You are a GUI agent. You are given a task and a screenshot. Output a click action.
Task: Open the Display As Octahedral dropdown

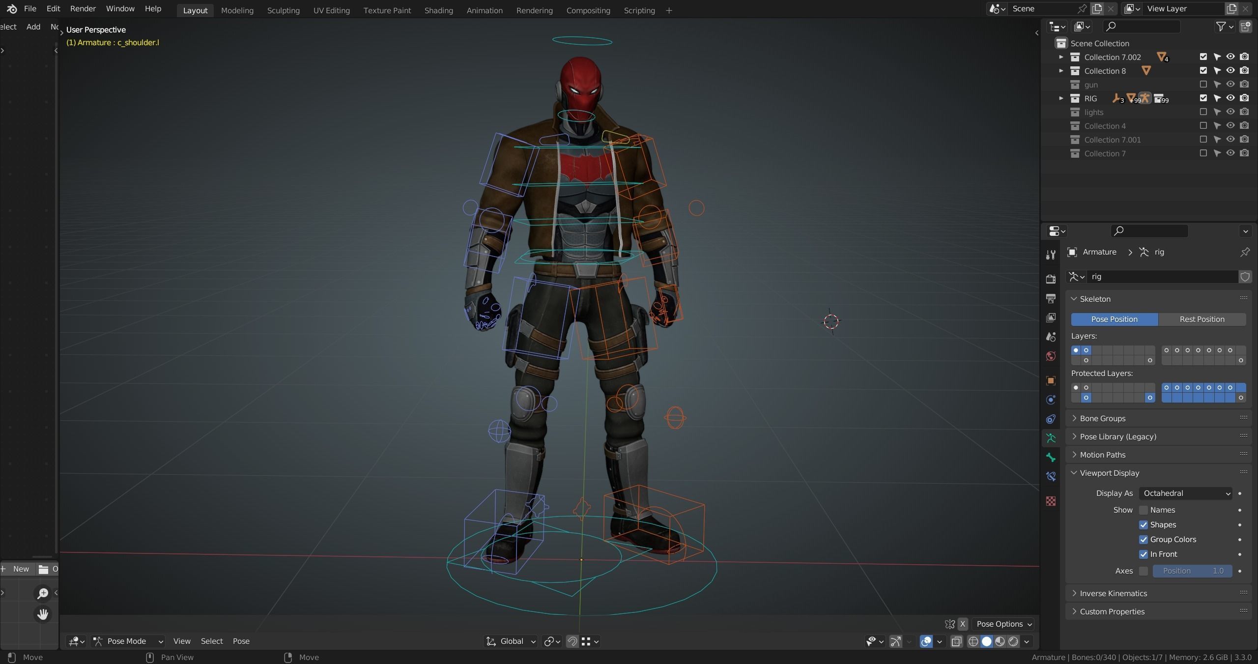[x=1185, y=493]
